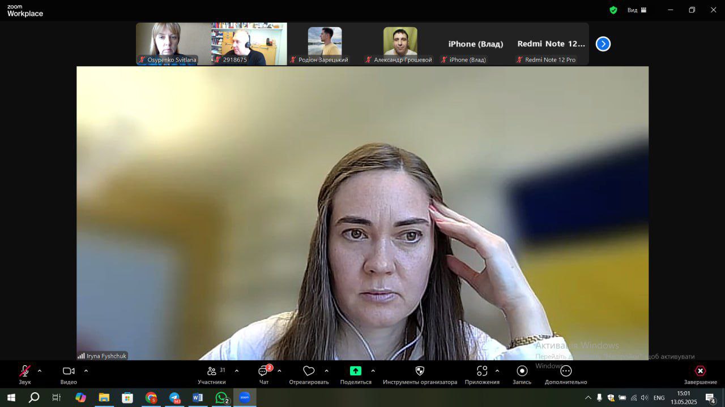Viewport: 725px width, 407px height.
Task: Select Osypenko Svitlana video thumbnail
Action: 167,43
